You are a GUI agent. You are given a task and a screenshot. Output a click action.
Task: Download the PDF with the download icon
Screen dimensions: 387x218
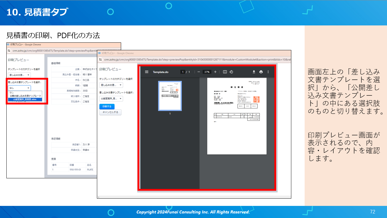click(254, 72)
